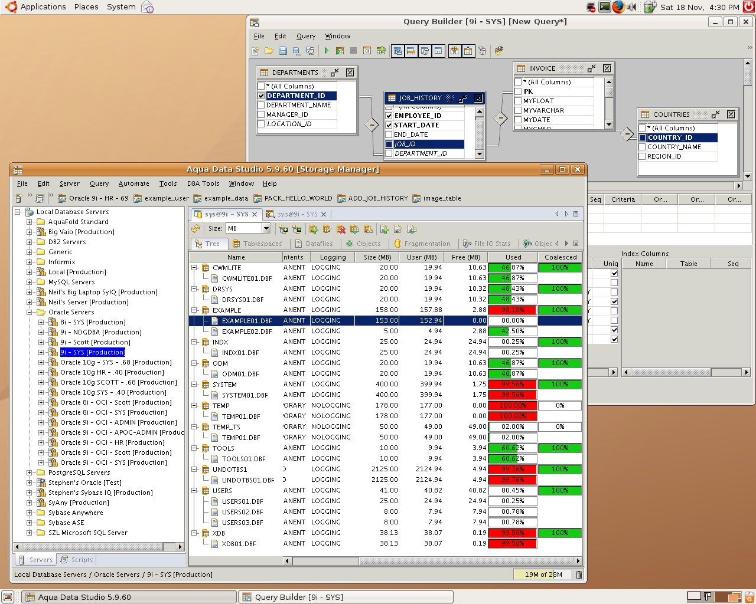Open the Fragmentation tab
The height and width of the screenshot is (604, 756).
tap(422, 244)
